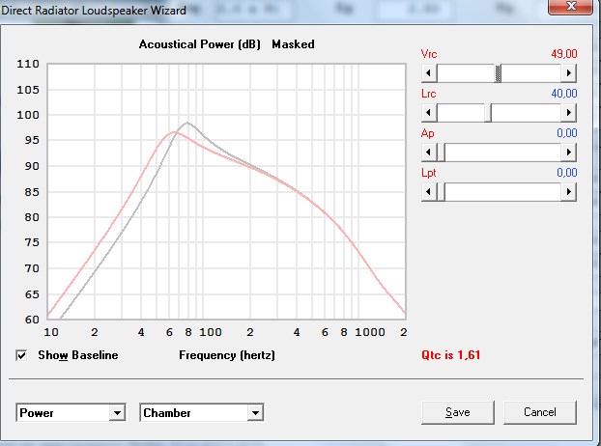Decrease Vrc with the left arrow
601x446 pixels.
tap(429, 73)
